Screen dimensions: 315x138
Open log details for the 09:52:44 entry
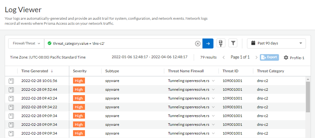pos(11,89)
